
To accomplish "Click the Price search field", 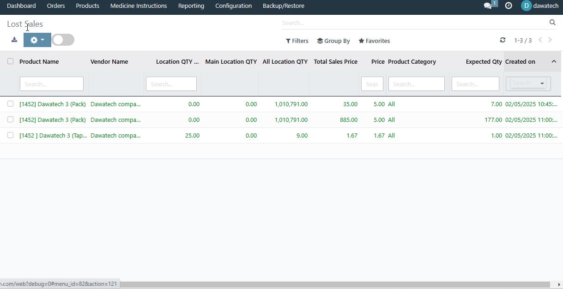I will (x=372, y=84).
